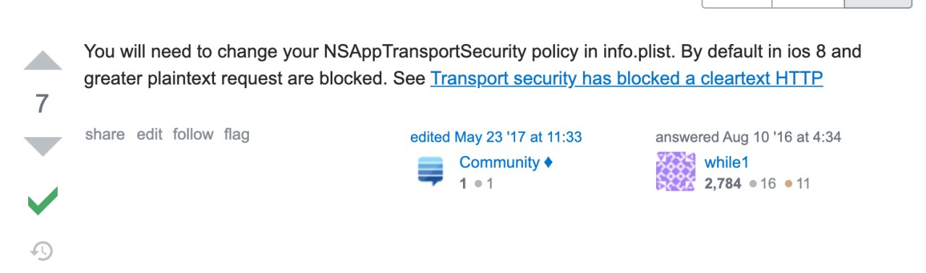Downvote this answer with the down arrow
Screen dimensions: 926x273
point(43,147)
